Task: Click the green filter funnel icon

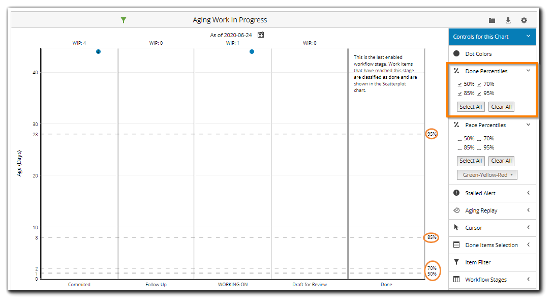Action: point(123,20)
